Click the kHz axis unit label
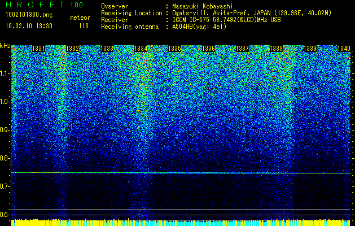This screenshot has height=226, width=355. 5,46
